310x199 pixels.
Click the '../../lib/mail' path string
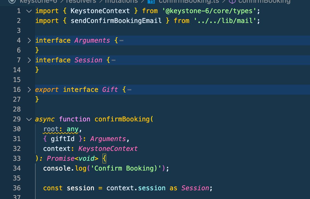[225, 21]
